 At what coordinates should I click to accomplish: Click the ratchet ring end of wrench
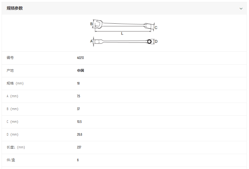pyautogui.click(x=149, y=41)
